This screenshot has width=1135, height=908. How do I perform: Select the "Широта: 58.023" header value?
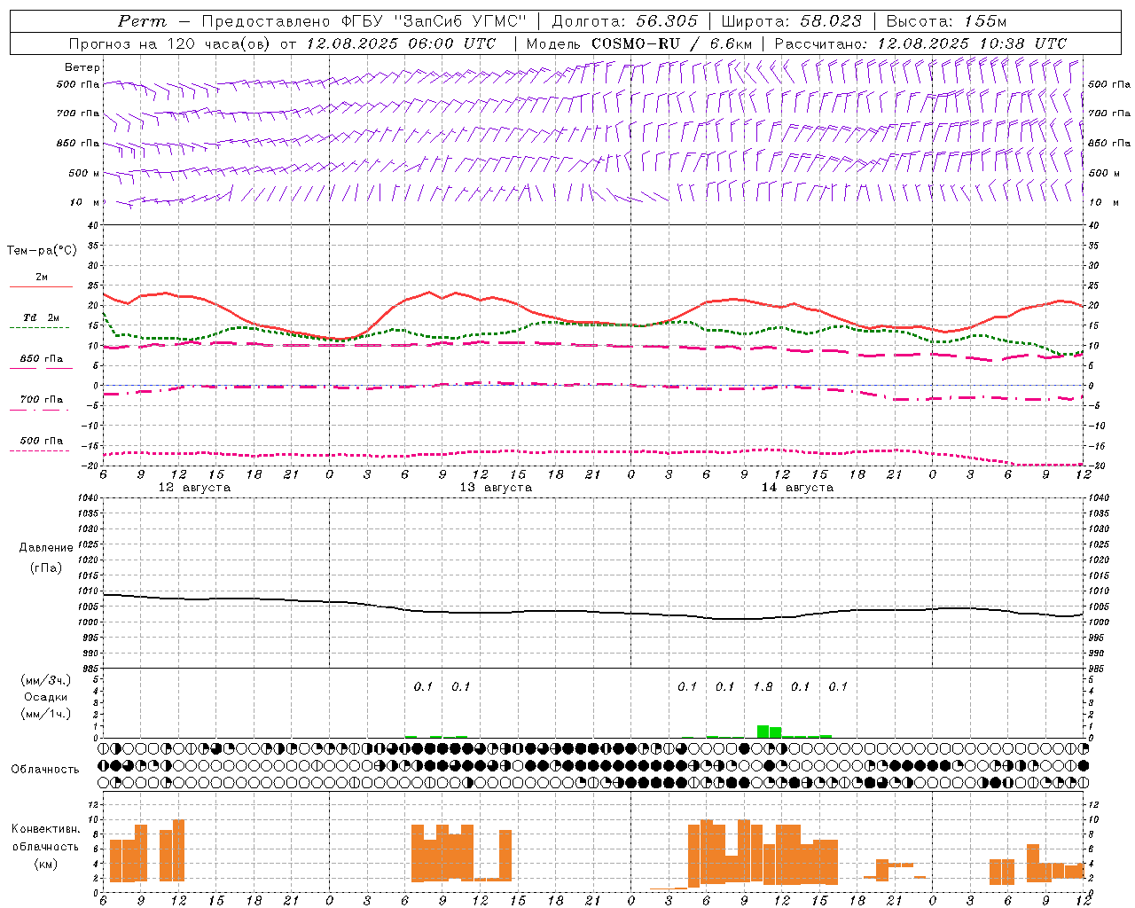[792, 21]
